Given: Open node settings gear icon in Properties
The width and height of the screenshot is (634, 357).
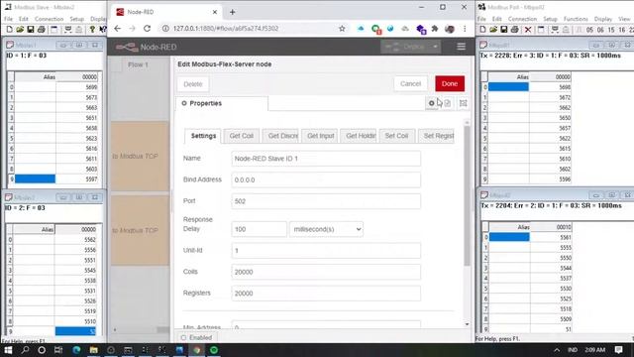Looking at the screenshot, I should click(x=432, y=103).
